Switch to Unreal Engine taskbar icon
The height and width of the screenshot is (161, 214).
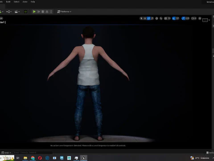[84, 158]
